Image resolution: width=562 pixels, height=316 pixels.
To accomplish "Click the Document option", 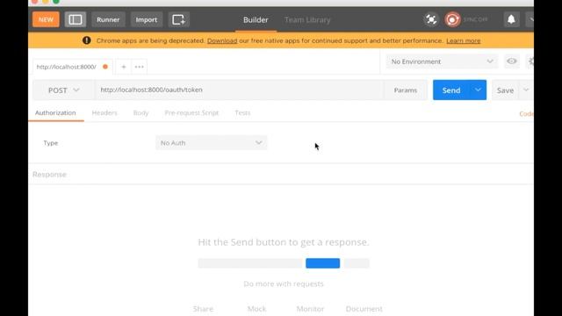I will pyautogui.click(x=364, y=309).
